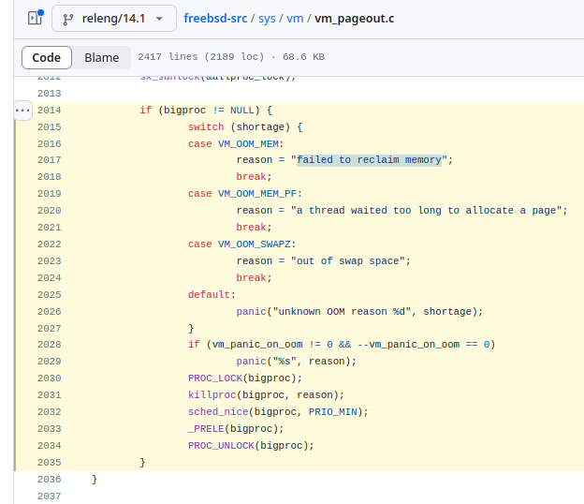The image size is (584, 504).
Task: Click line number 2035 in the gutter
Action: (x=50, y=462)
